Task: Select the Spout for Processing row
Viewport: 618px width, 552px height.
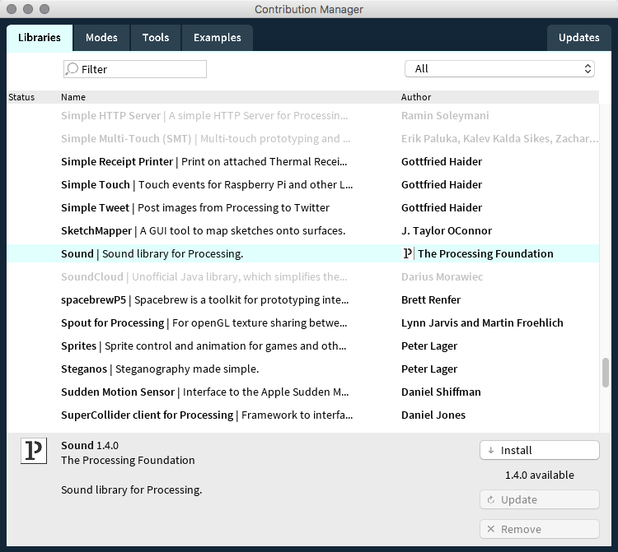Action: pyautogui.click(x=302, y=322)
